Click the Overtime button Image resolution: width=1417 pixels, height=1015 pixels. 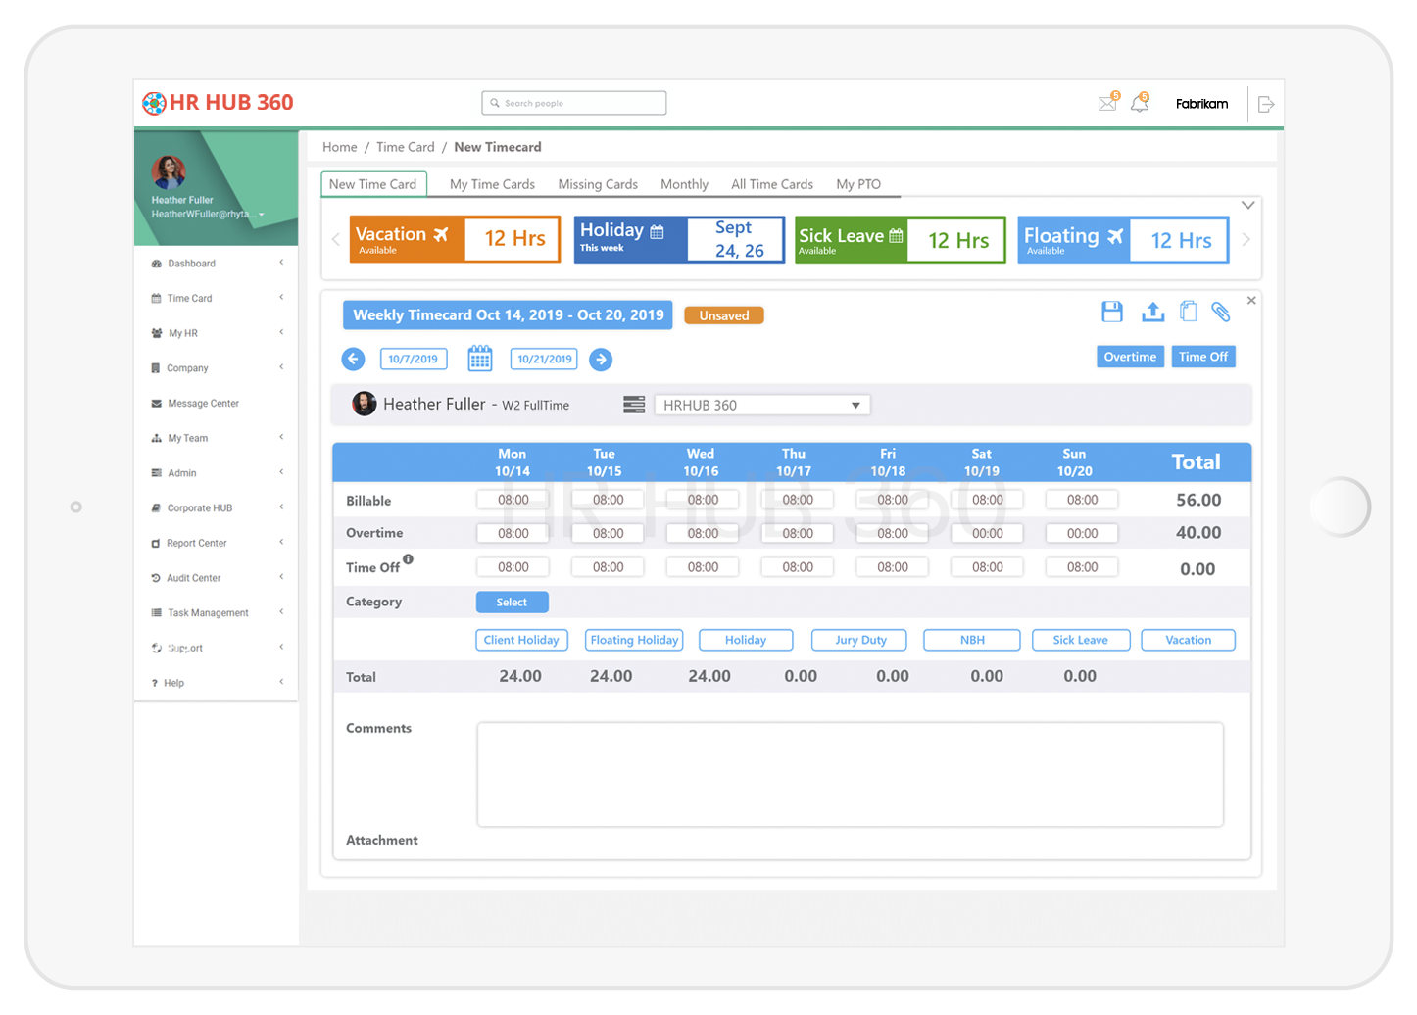click(1130, 357)
